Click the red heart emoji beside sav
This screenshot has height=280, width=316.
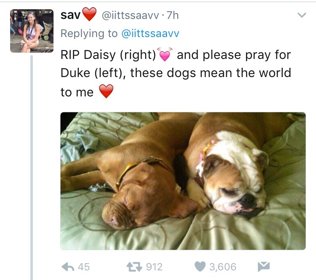pos(90,14)
